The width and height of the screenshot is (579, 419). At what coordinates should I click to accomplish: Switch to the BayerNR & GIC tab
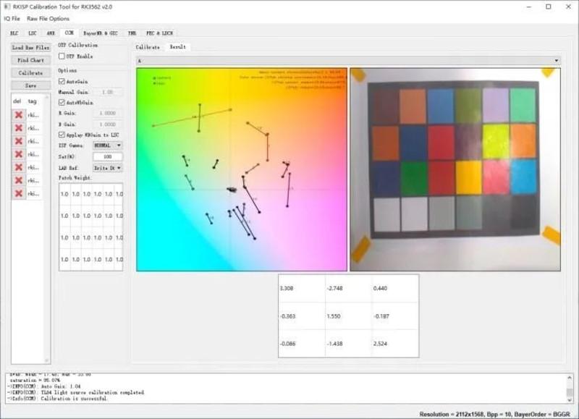pos(101,33)
